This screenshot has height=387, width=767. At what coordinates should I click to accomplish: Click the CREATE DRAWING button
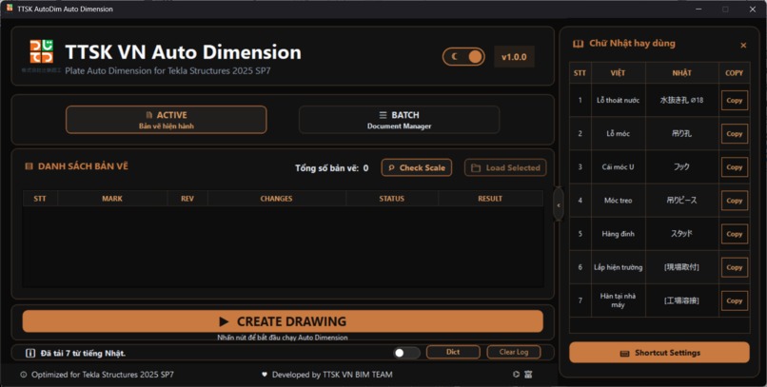[x=283, y=321]
